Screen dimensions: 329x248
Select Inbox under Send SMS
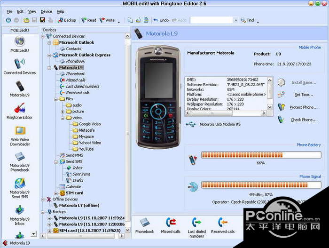pyautogui.click(x=78, y=168)
